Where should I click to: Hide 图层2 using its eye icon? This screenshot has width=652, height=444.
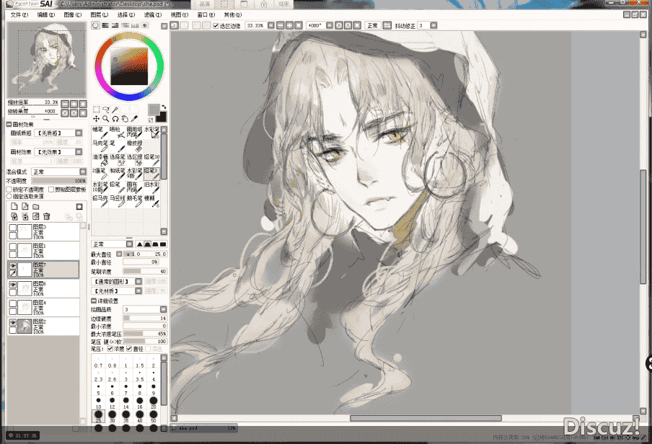(13, 323)
